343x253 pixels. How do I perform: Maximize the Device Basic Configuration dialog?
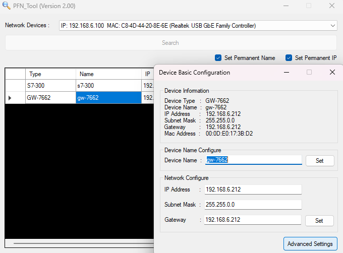point(309,72)
